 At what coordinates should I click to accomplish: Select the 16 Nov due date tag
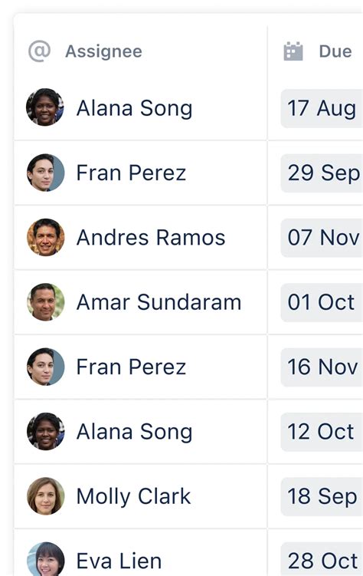pos(322,367)
